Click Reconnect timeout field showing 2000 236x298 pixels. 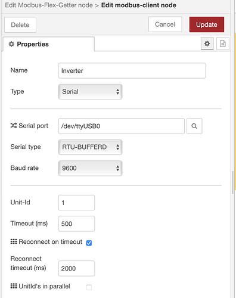[x=76, y=268]
